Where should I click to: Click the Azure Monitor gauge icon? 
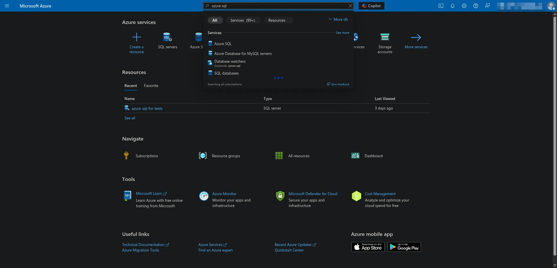(x=204, y=196)
